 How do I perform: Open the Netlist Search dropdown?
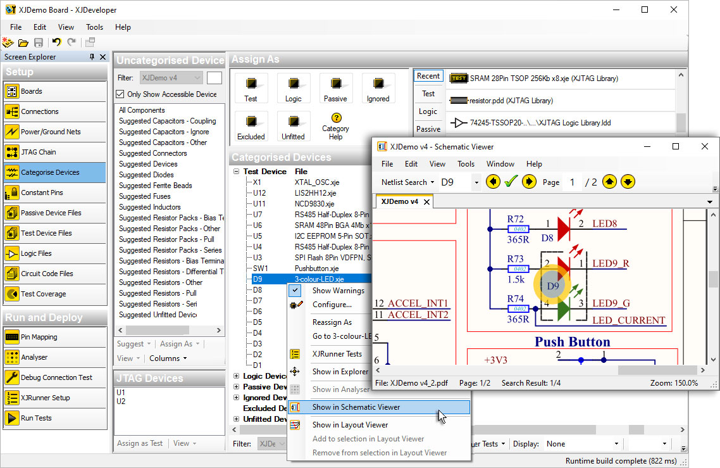tap(407, 182)
